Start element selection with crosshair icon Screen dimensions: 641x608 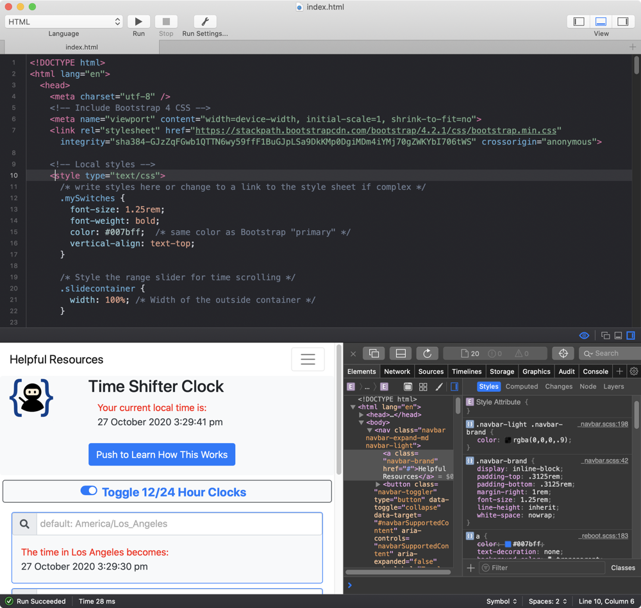563,353
